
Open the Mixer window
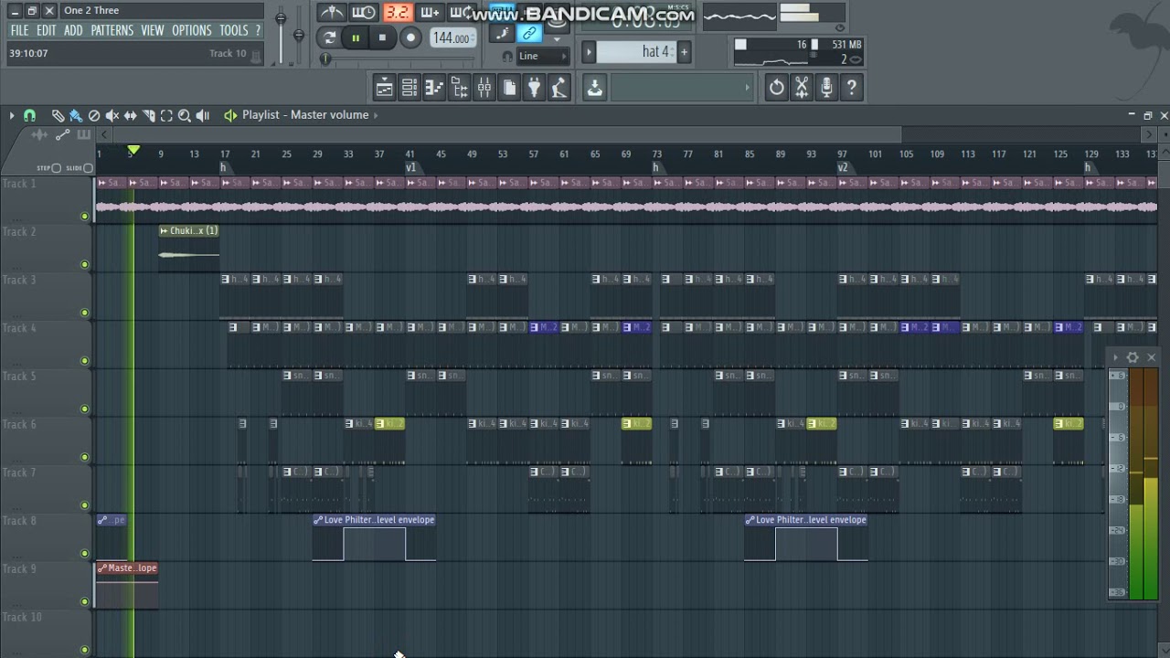click(x=484, y=88)
